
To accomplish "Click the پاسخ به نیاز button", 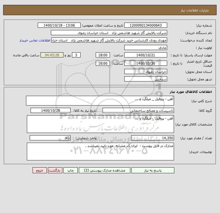I will pyautogui.click(x=153, y=170).
